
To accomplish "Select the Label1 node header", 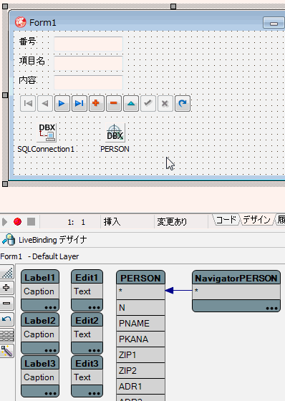I will point(40,277).
